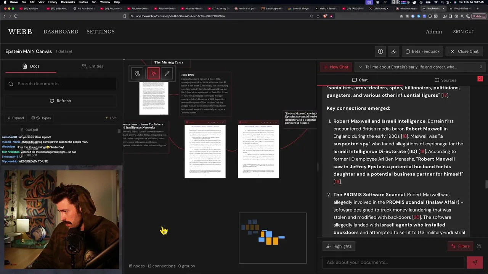Click the magnifier icon in the document search

[11, 84]
